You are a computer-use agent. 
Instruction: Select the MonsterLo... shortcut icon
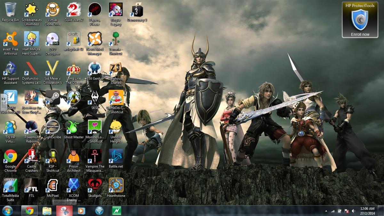pyautogui.click(x=95, y=131)
